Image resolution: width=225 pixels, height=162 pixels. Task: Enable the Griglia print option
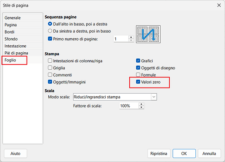(x=50, y=67)
